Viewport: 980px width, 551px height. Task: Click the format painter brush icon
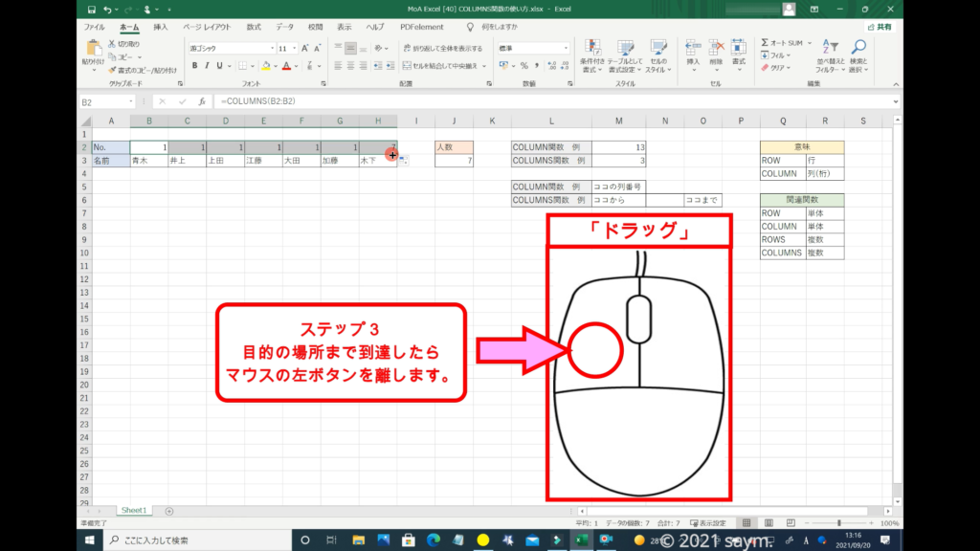click(113, 70)
